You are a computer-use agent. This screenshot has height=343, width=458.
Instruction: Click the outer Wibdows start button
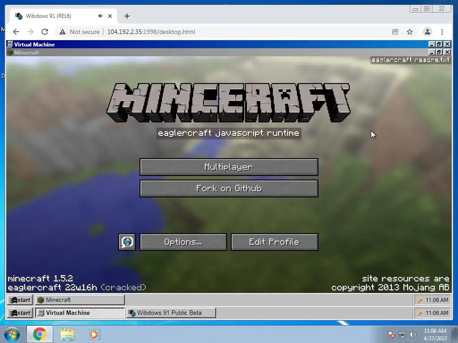(20, 313)
